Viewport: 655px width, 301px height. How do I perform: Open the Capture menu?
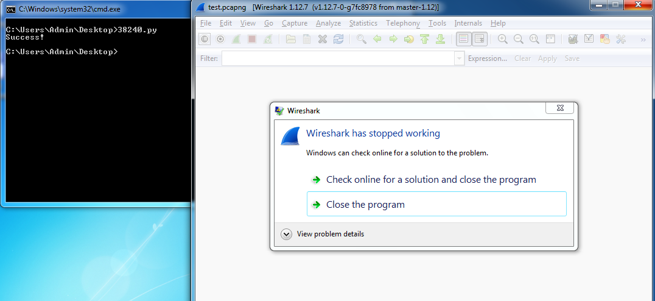click(x=295, y=23)
